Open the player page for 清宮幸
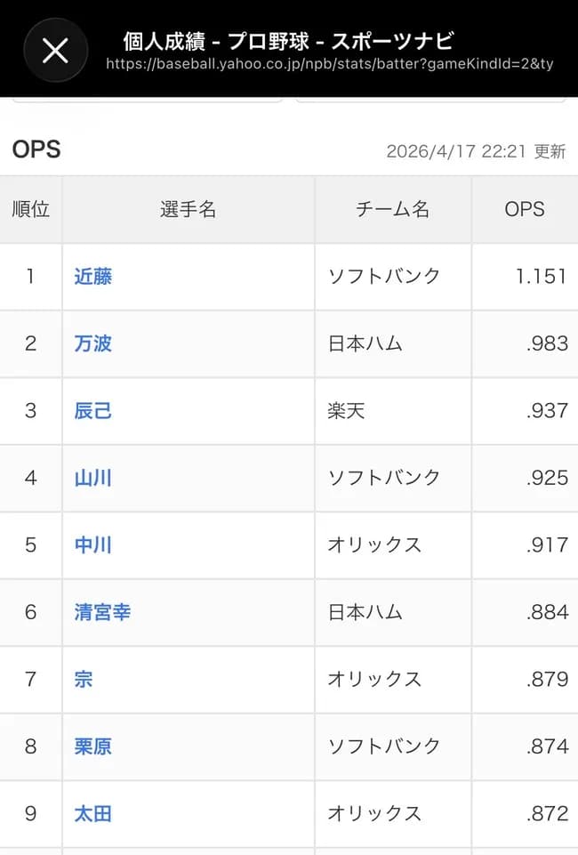Screen dimensions: 578x855 pos(101,612)
